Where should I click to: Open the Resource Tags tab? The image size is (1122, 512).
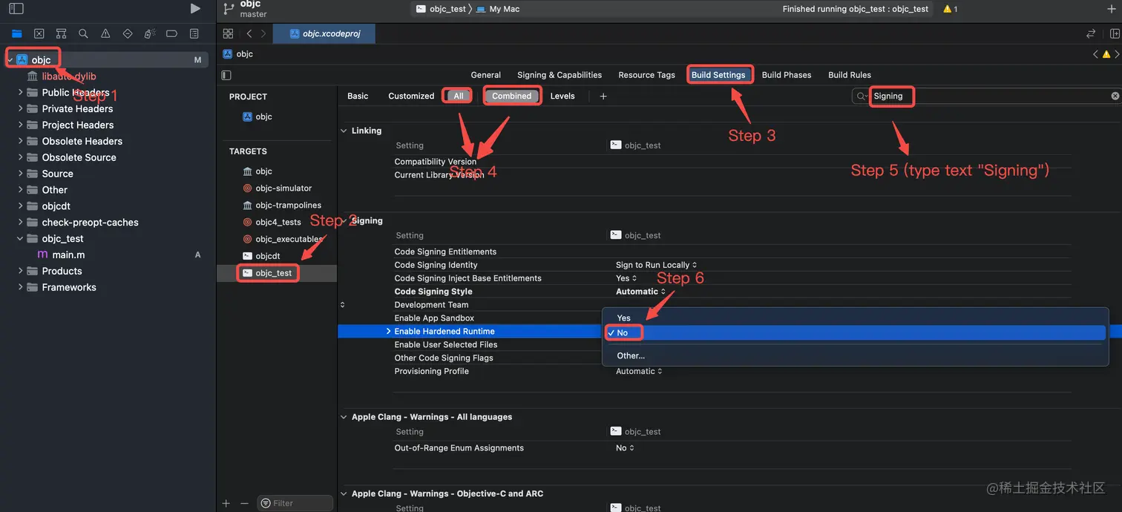647,75
